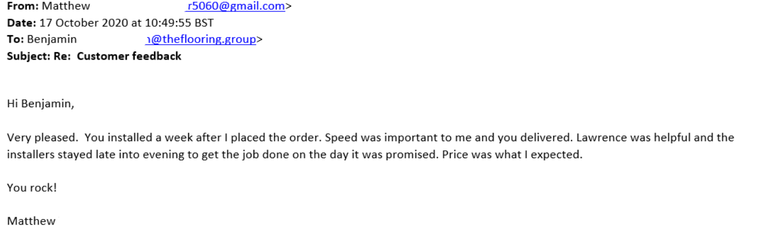Click the date "17 October 2020"
The image size is (757, 232).
[76, 23]
